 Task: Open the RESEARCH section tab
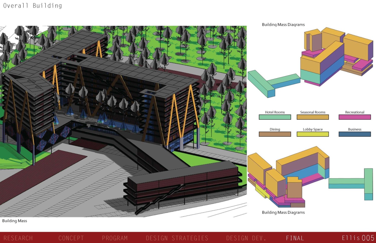18,238
